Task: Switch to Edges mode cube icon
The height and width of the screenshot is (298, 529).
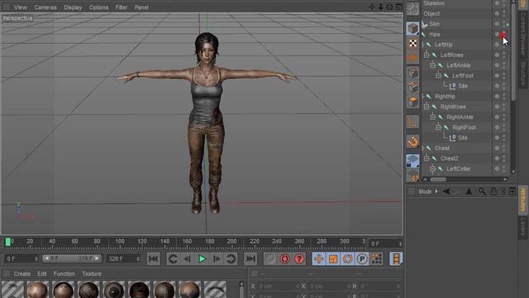Action: pyautogui.click(x=412, y=87)
